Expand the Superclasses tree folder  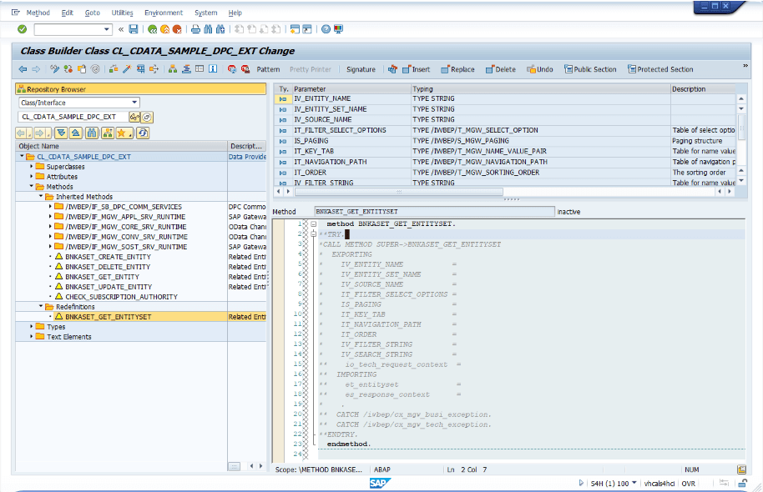(x=32, y=167)
